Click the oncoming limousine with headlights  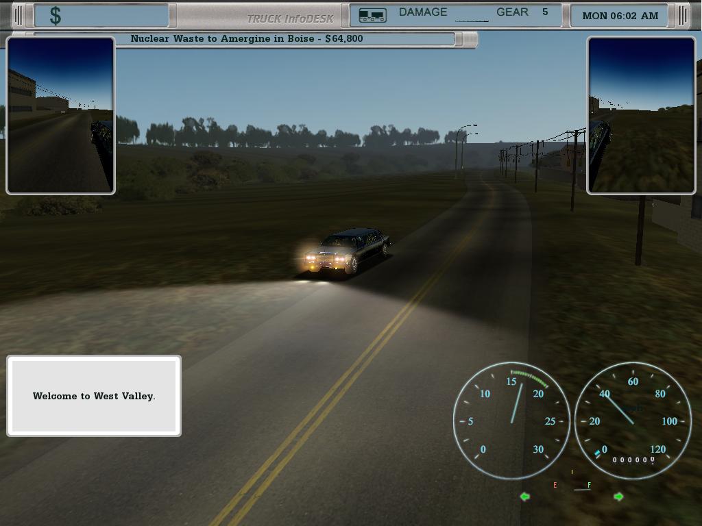click(x=347, y=251)
